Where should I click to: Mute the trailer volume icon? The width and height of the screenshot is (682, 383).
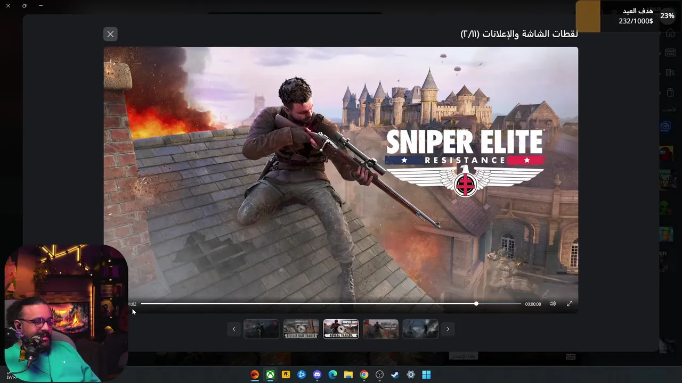point(553,304)
